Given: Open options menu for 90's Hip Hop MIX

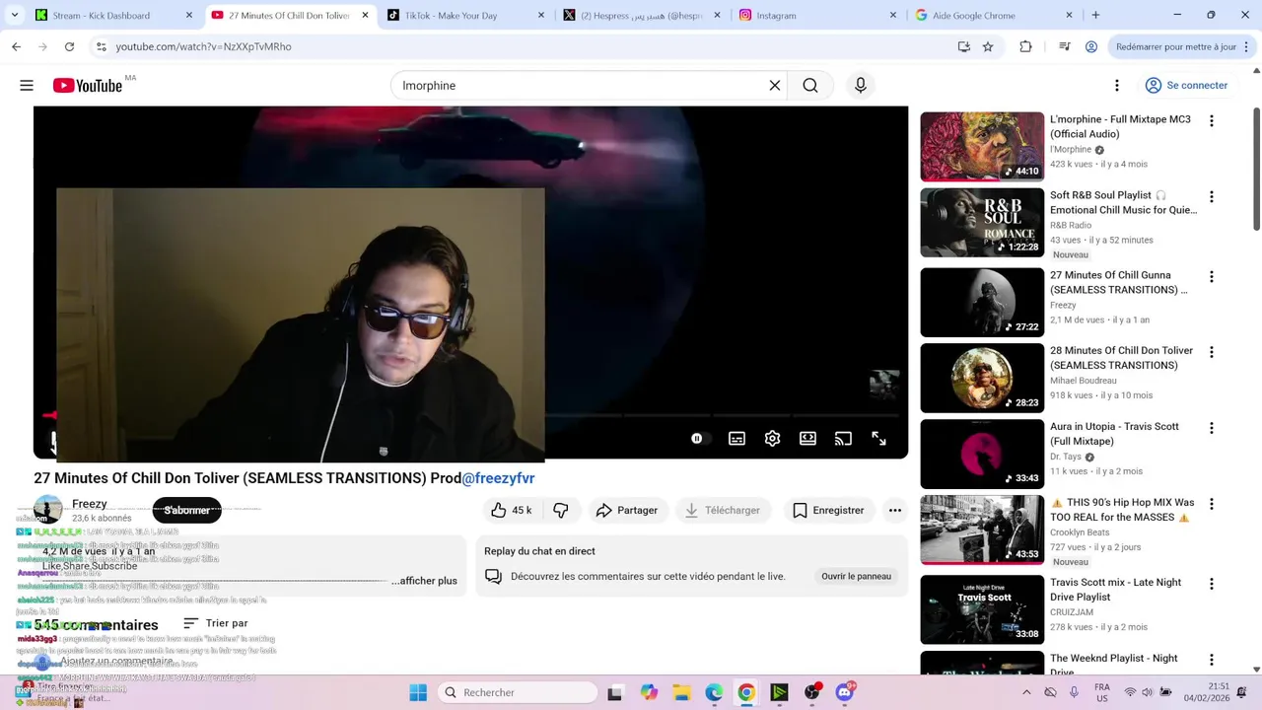Looking at the screenshot, I should point(1212,504).
